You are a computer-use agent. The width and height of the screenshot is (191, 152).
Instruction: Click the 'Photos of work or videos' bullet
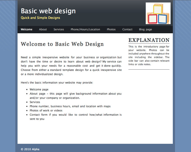46,110
